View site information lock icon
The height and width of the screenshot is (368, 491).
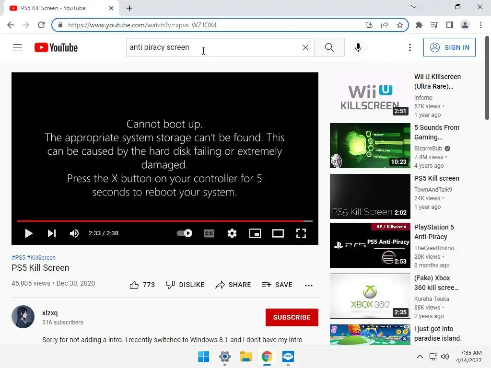[x=60, y=25]
